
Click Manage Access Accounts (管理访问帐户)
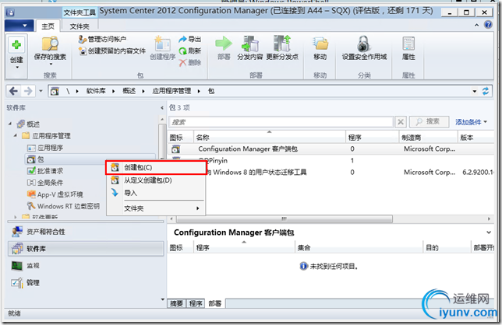pyautogui.click(x=102, y=40)
